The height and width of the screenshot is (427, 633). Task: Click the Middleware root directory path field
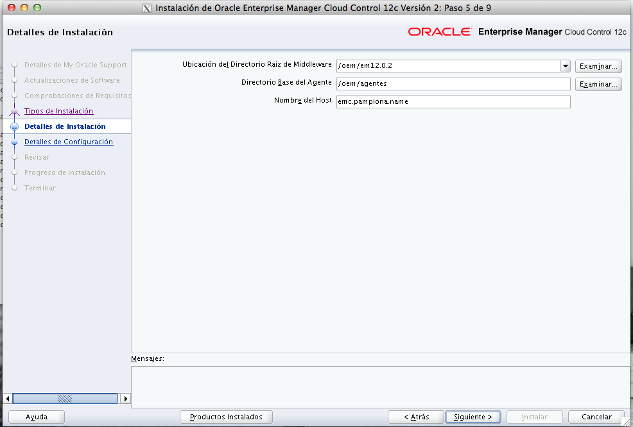click(x=447, y=66)
